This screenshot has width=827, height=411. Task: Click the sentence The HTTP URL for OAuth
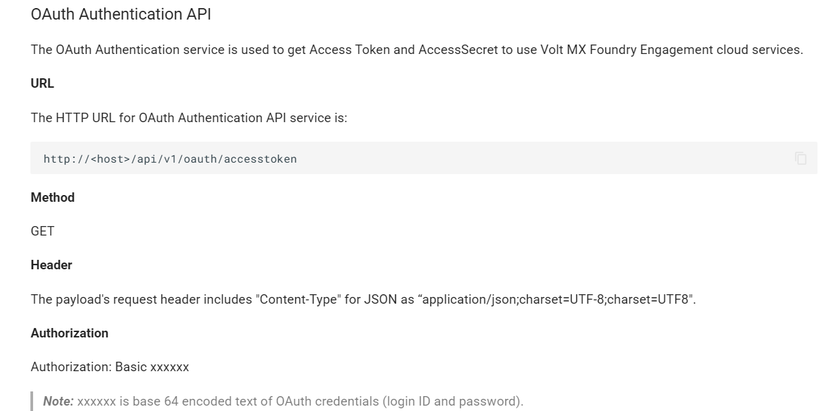pyautogui.click(x=189, y=118)
